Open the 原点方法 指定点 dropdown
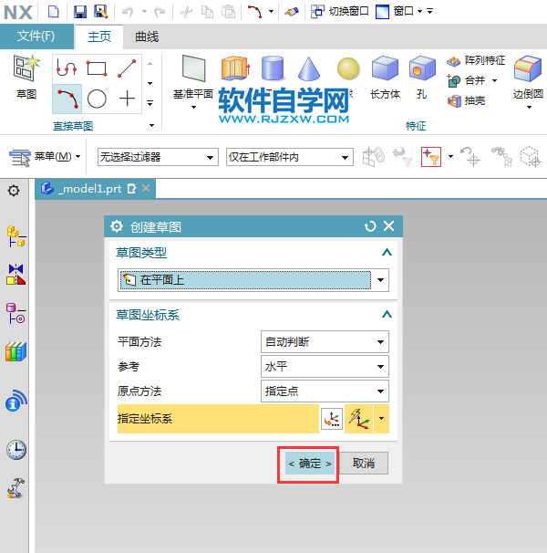This screenshot has width=547, height=553. coord(325,391)
